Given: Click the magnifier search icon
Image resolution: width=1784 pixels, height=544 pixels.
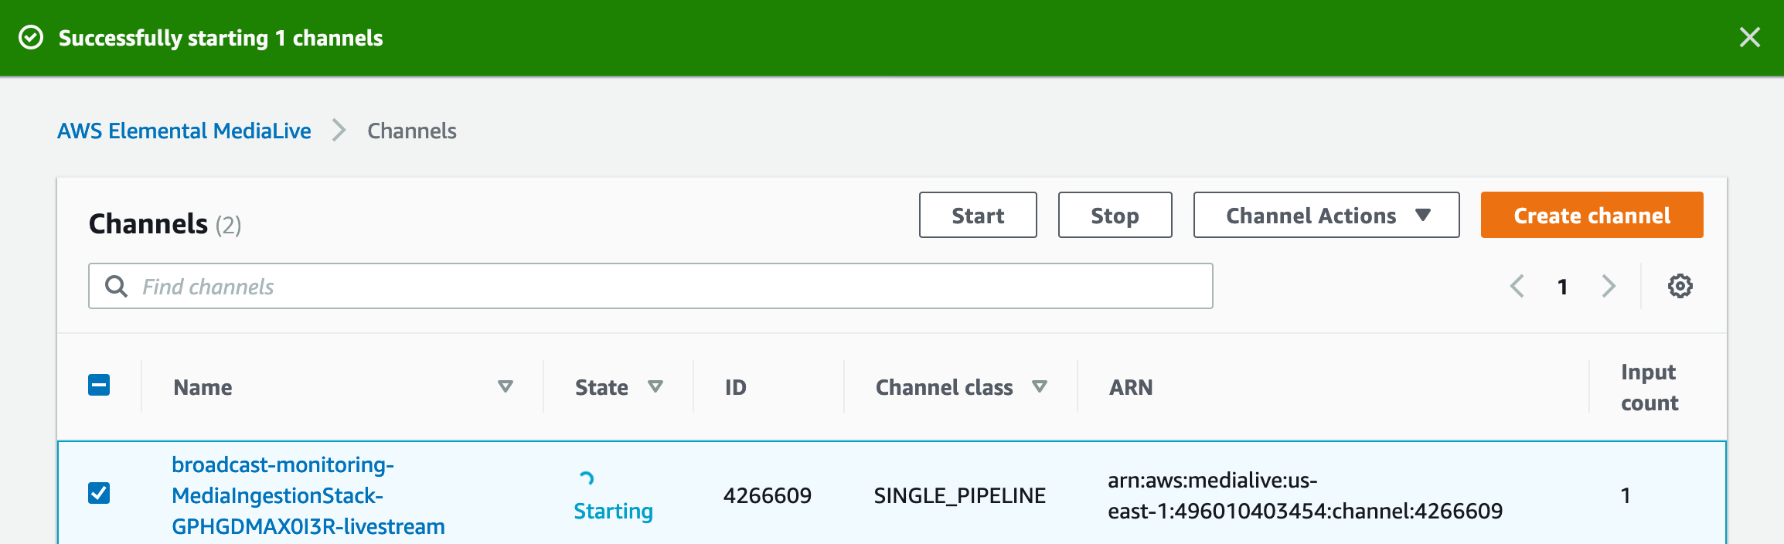Looking at the screenshot, I should coord(116,286).
